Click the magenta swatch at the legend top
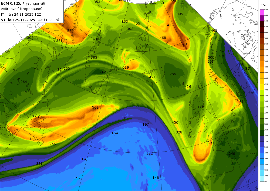 262,12
